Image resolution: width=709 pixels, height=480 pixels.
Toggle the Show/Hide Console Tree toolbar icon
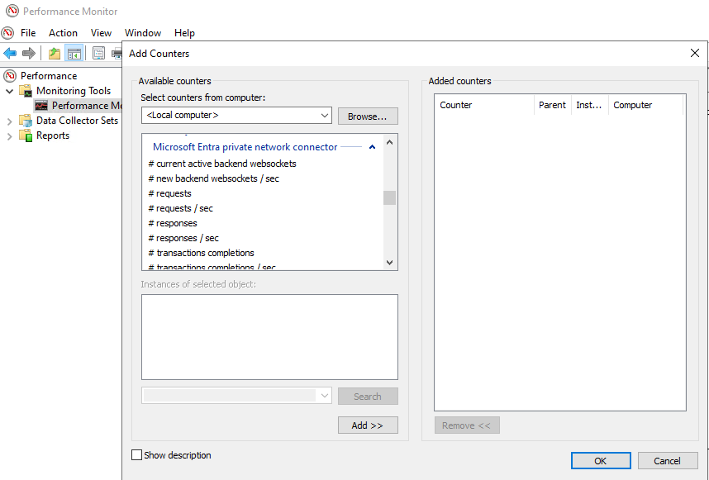74,54
